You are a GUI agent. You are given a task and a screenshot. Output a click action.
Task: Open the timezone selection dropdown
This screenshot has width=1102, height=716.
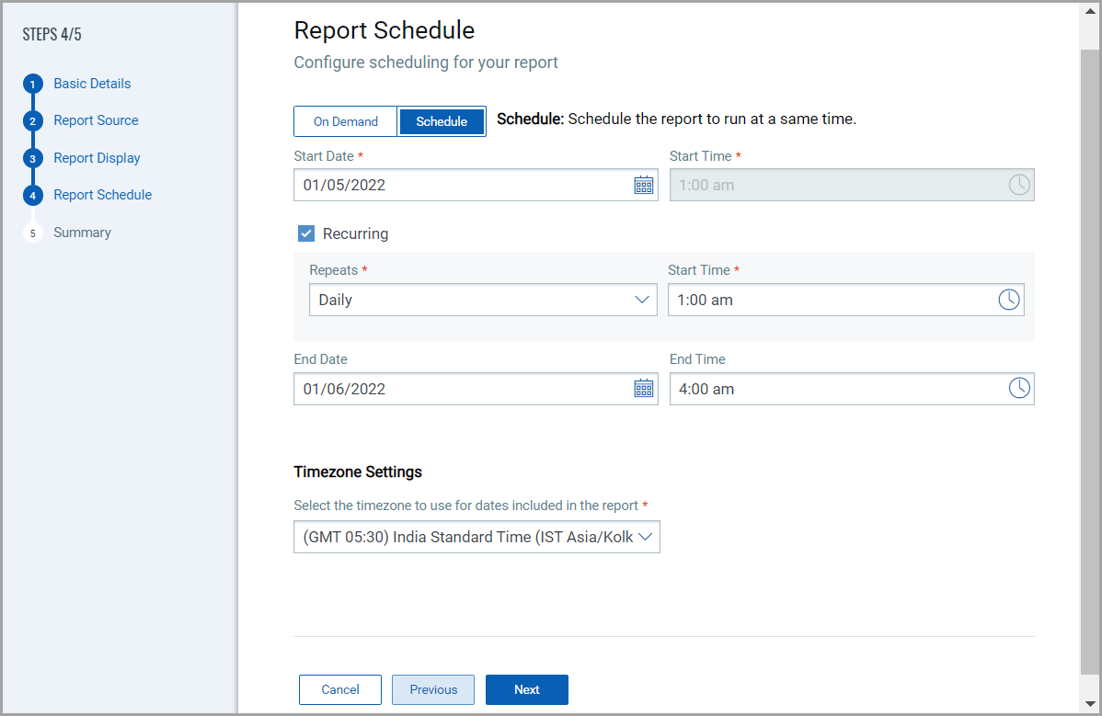coord(476,538)
